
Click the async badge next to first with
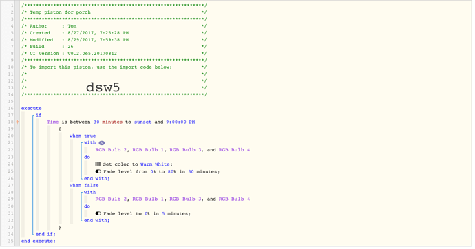(102, 143)
